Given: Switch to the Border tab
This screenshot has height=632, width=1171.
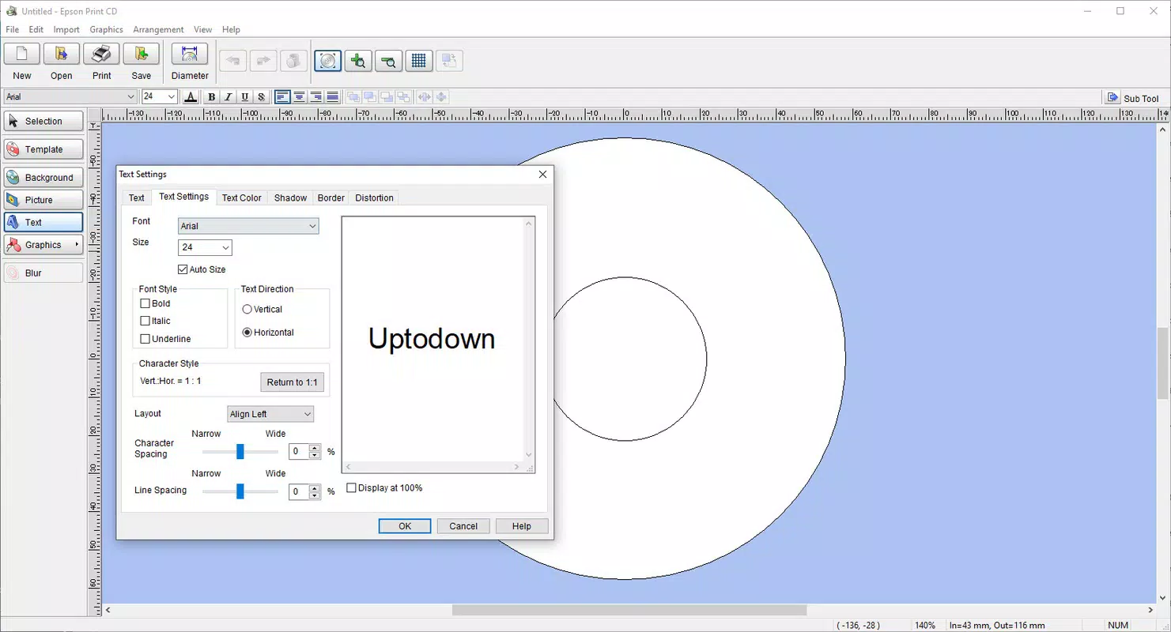Looking at the screenshot, I should [x=331, y=197].
